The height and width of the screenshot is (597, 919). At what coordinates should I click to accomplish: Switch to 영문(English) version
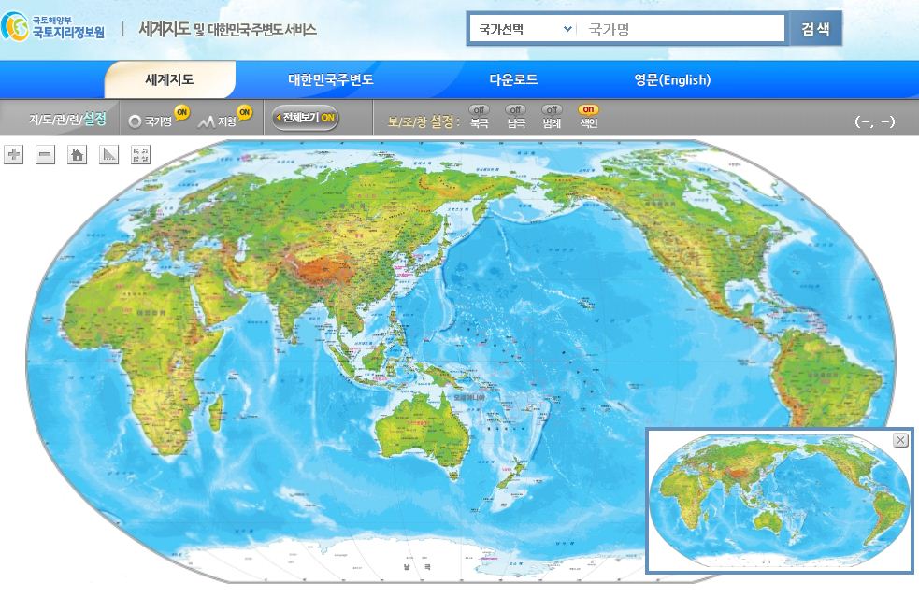pos(671,80)
